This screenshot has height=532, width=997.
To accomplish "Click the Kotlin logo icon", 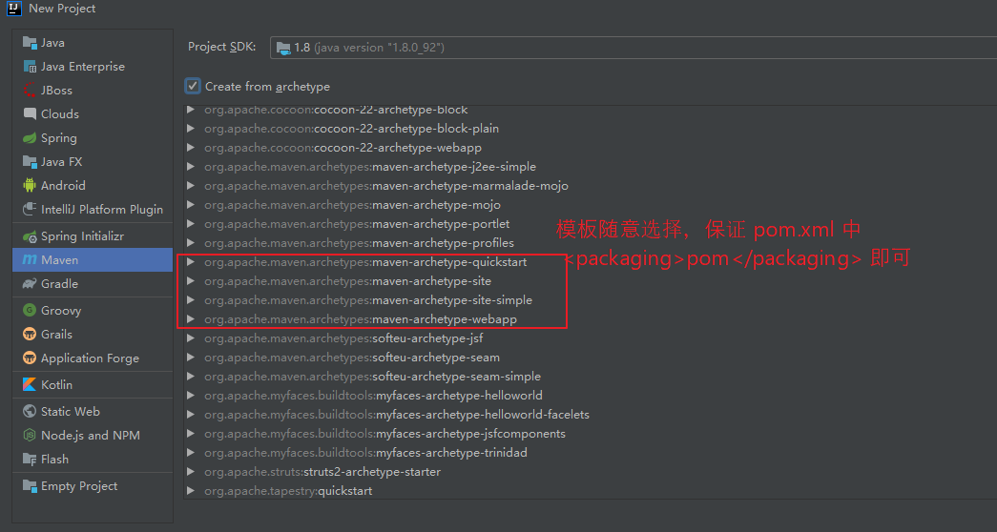I will pyautogui.click(x=30, y=384).
